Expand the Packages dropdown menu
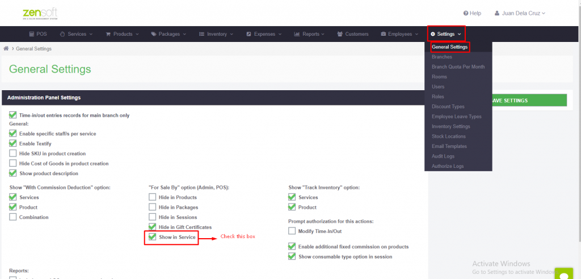 [x=169, y=34]
